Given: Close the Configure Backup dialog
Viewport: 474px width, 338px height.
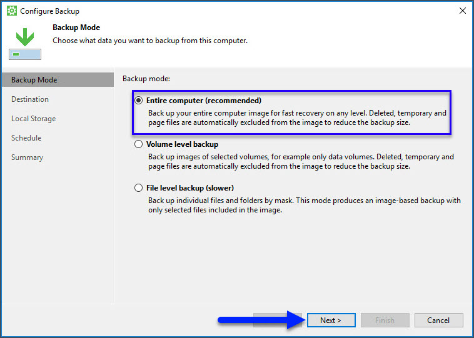Looking at the screenshot, I should click(x=462, y=11).
